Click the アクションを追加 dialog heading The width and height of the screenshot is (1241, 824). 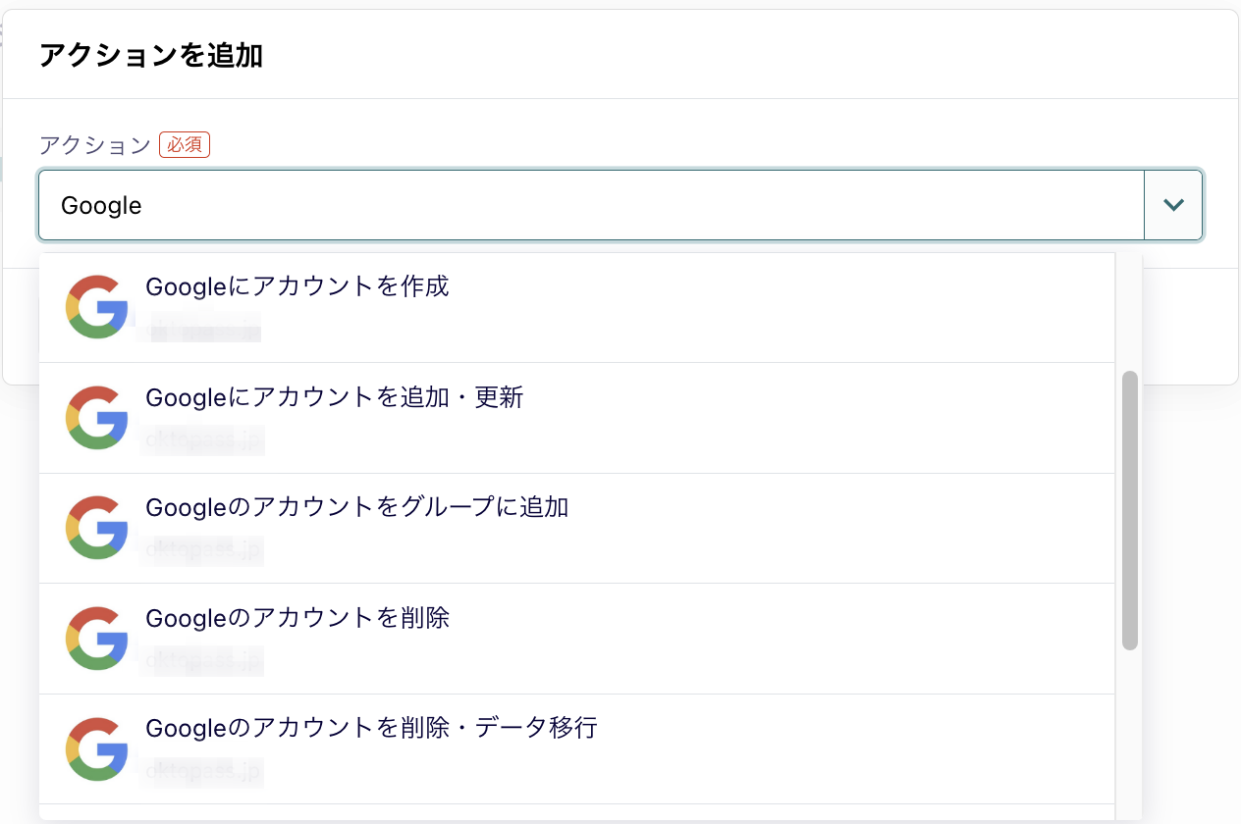pos(151,55)
